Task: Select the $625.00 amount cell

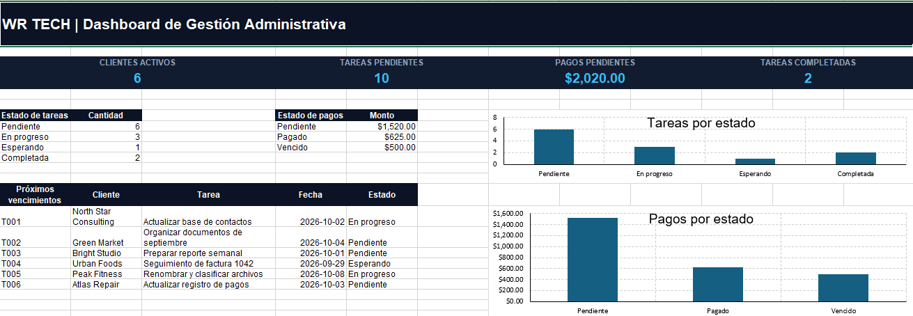Action: (x=382, y=136)
